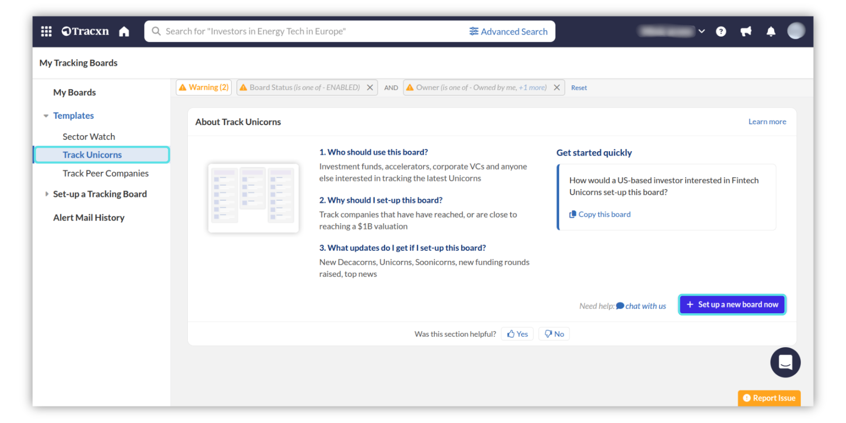This screenshot has height=423, width=846.
Task: Click Copy this board link
Action: 604,214
